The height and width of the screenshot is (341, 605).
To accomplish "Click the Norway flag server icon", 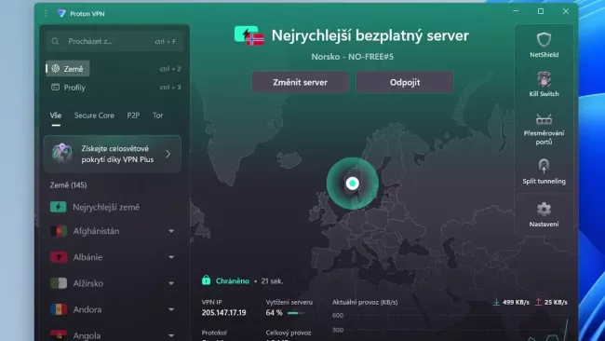I will (x=249, y=35).
